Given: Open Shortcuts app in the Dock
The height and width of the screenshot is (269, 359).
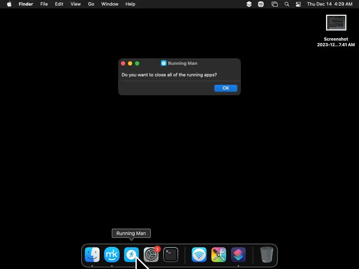Looking at the screenshot, I should [x=238, y=254].
